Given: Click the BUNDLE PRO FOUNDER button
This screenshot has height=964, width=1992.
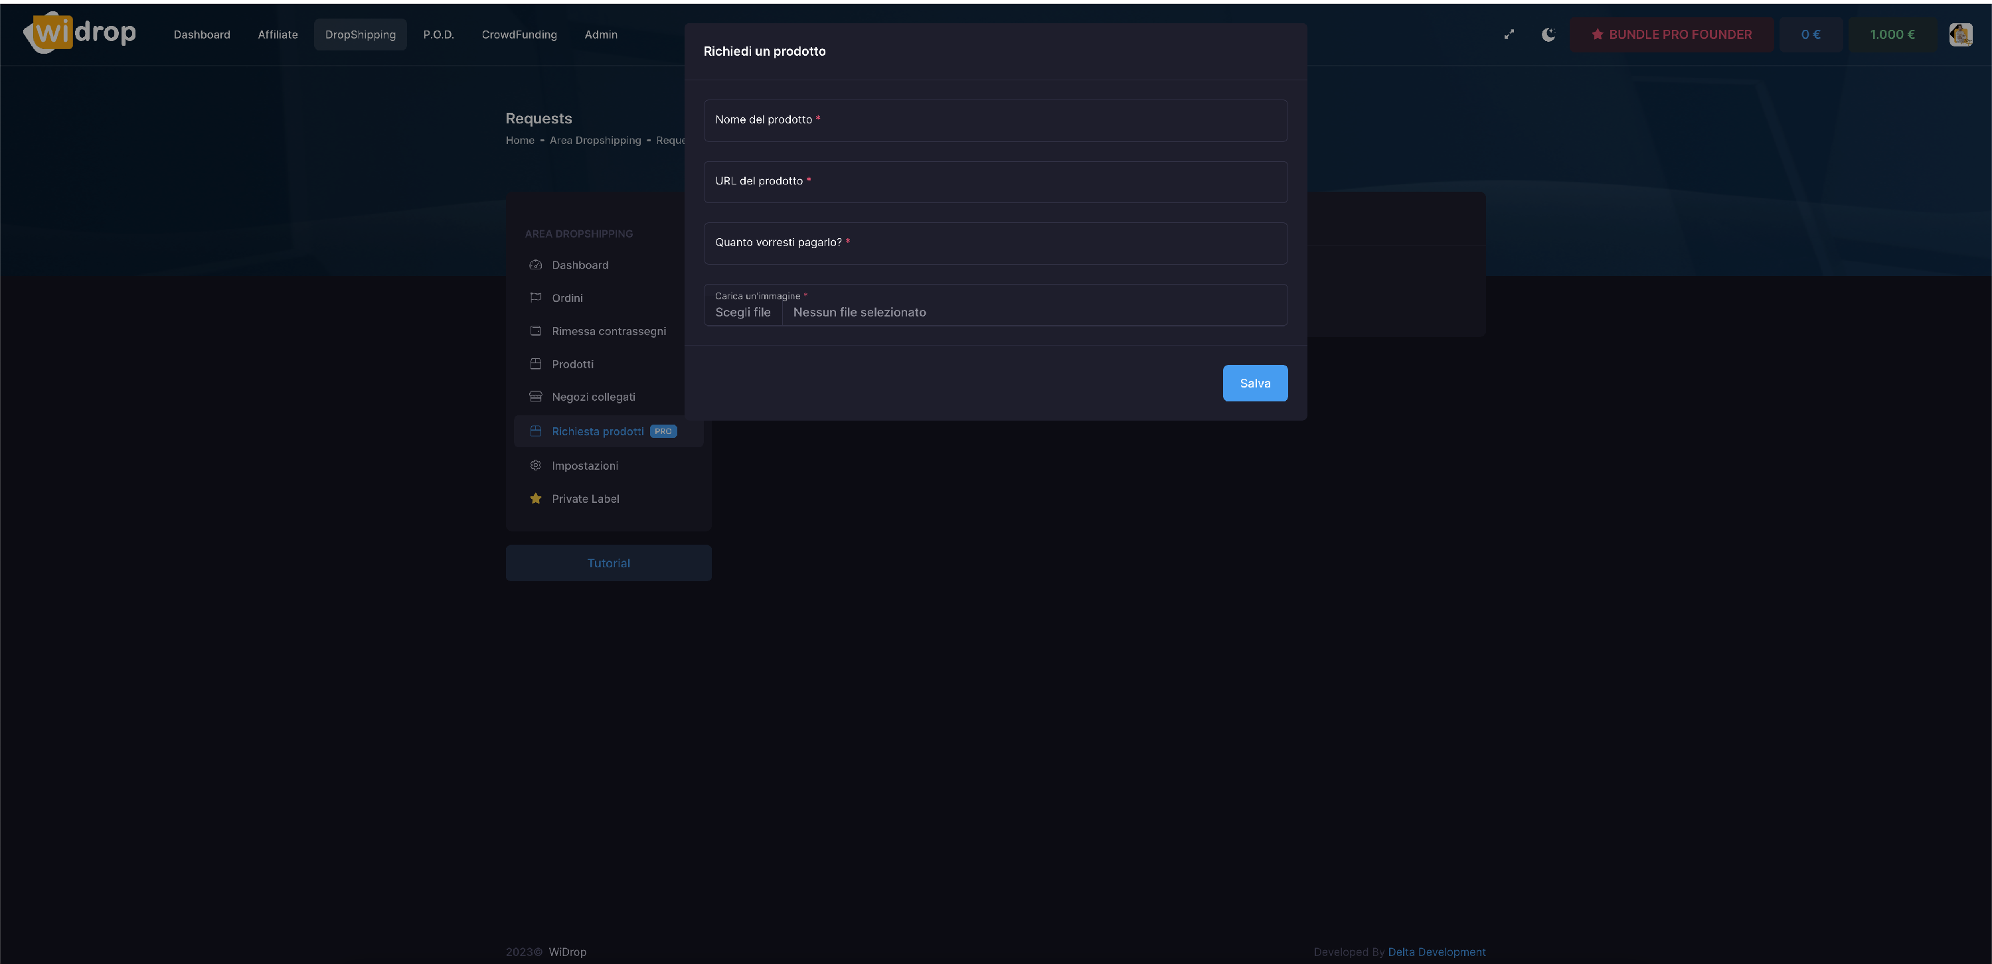Looking at the screenshot, I should 1671,34.
